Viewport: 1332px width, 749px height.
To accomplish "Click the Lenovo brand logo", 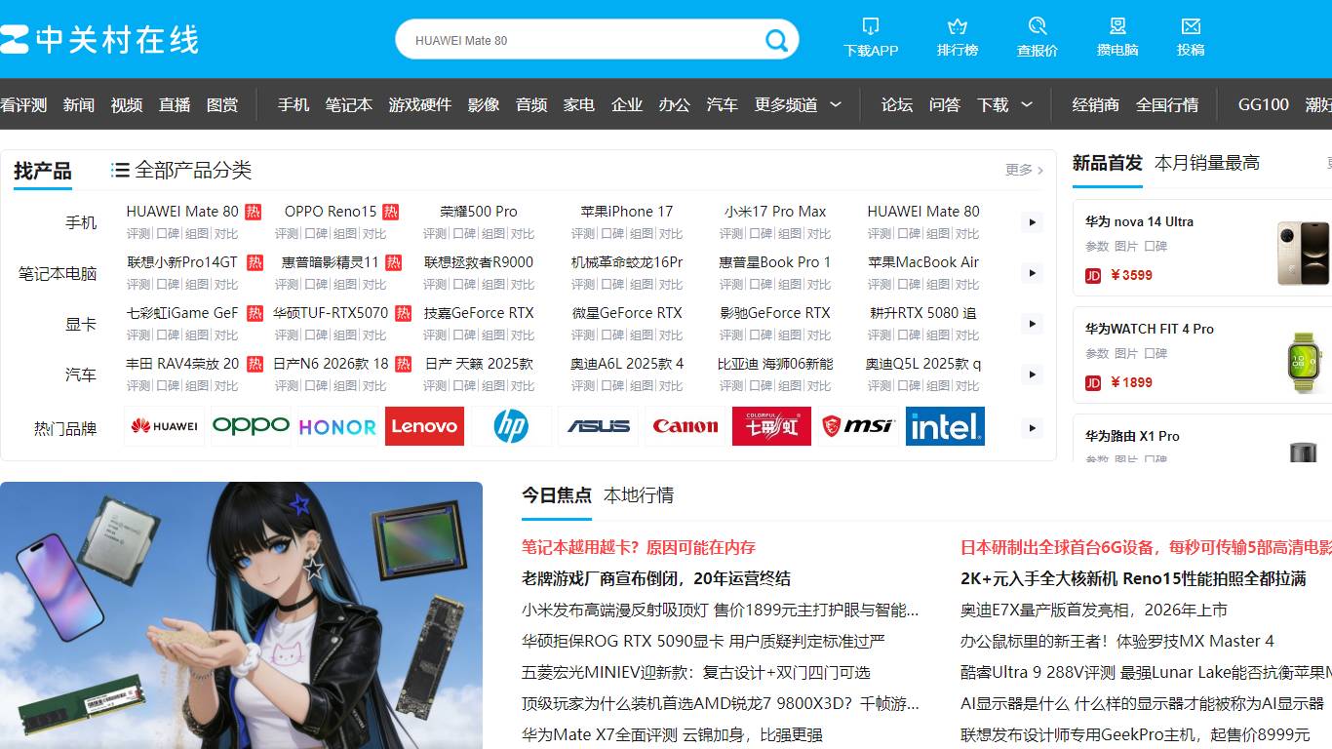I will [424, 426].
